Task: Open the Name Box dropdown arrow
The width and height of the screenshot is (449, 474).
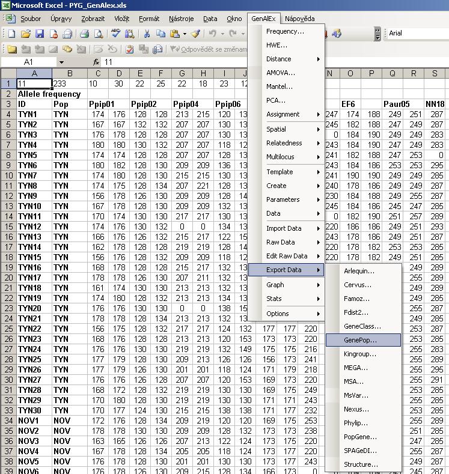Action: pyautogui.click(x=61, y=62)
